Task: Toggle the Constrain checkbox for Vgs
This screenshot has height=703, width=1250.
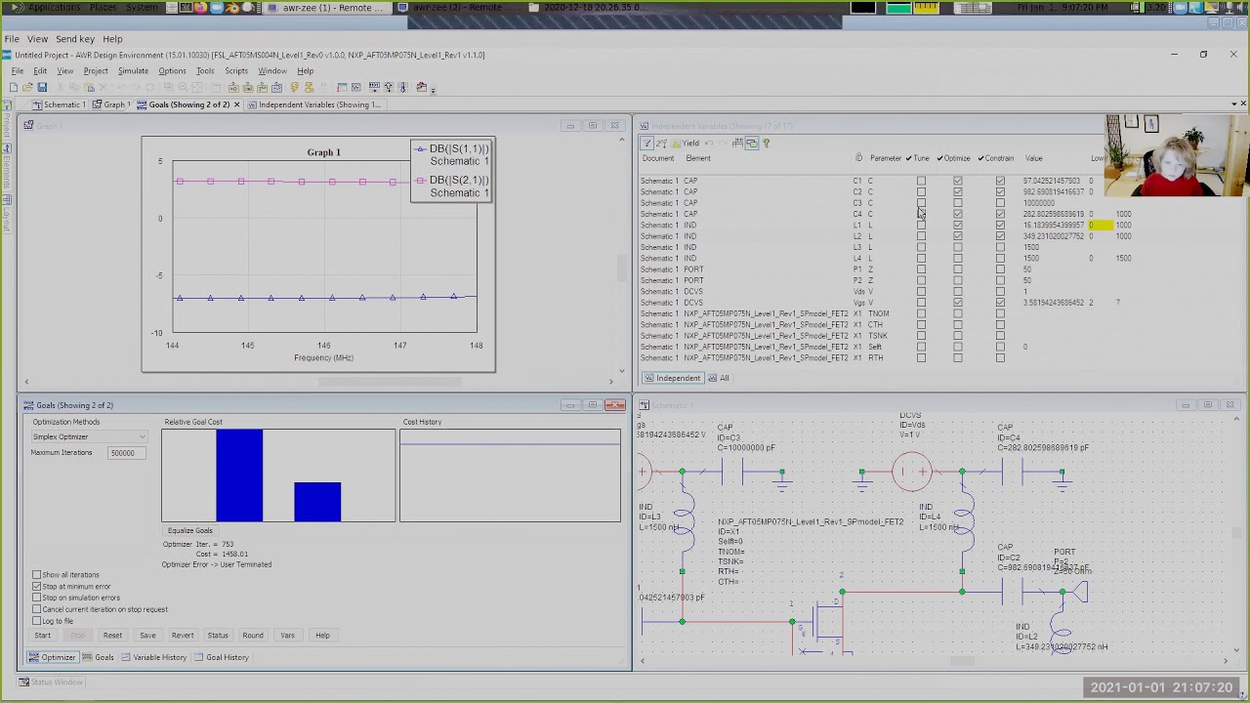Action: pos(1000,303)
